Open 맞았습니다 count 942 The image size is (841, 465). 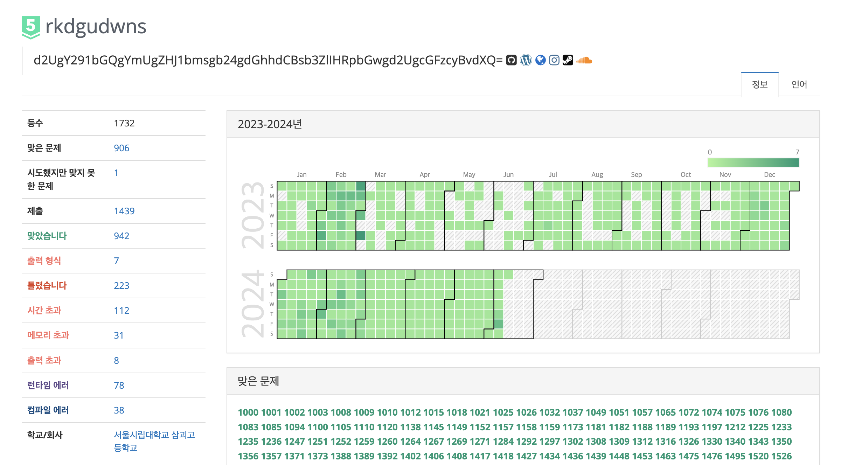pyautogui.click(x=121, y=236)
